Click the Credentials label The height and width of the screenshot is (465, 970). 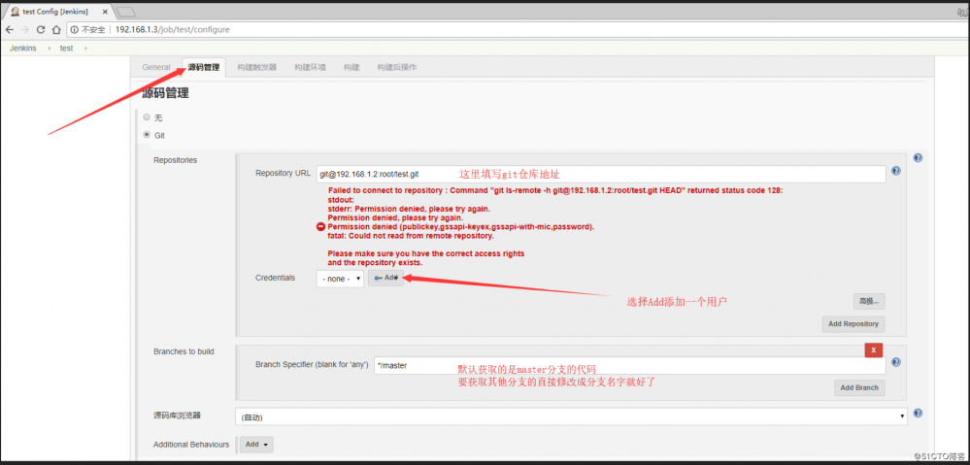tap(276, 278)
